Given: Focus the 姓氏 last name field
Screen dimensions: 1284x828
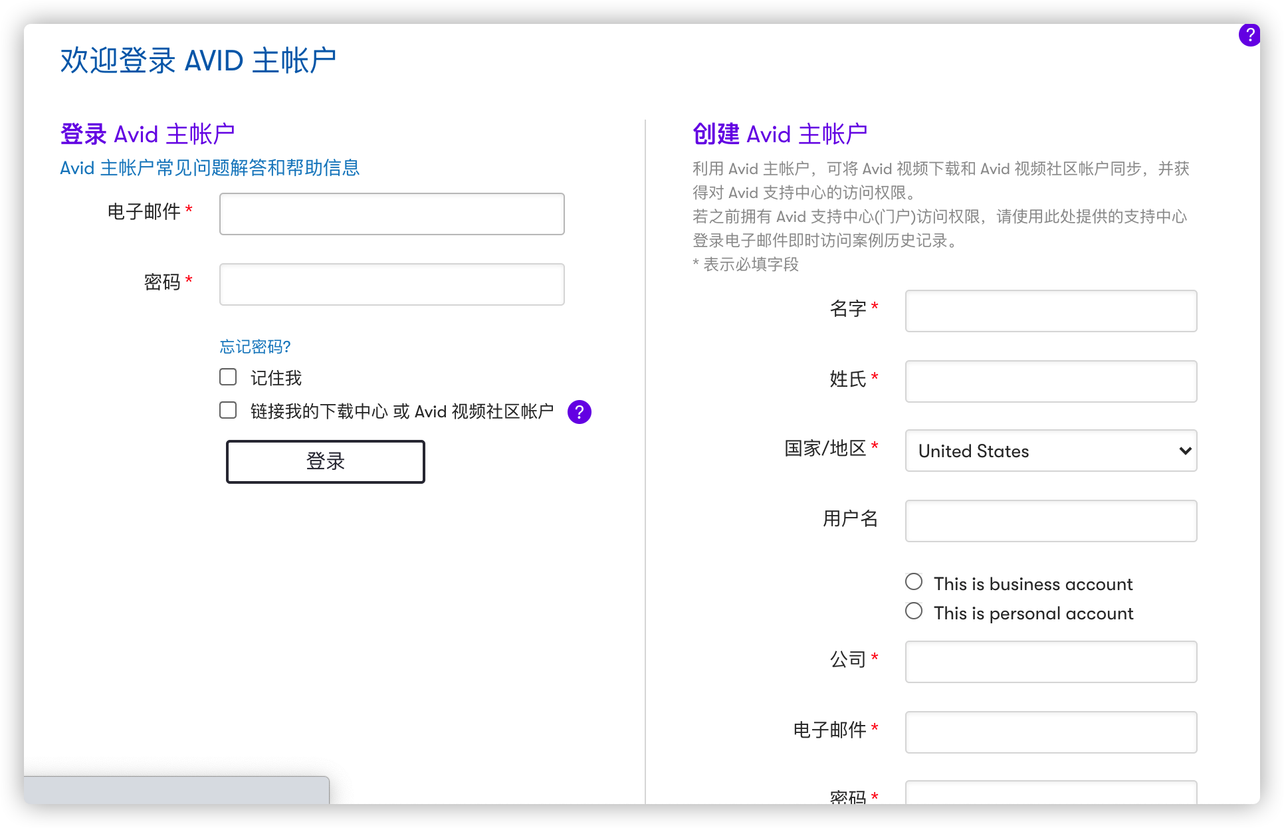Looking at the screenshot, I should [x=1051, y=381].
